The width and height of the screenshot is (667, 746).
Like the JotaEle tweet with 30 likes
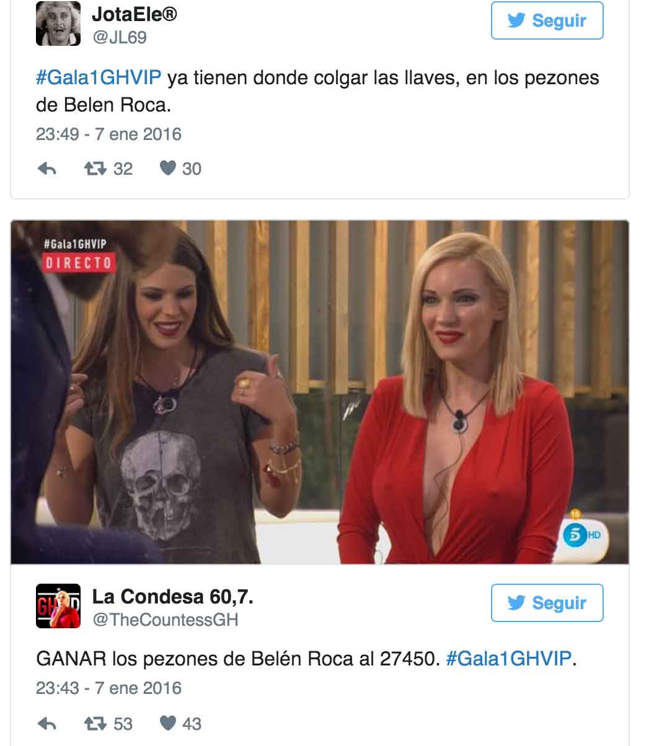click(180, 169)
